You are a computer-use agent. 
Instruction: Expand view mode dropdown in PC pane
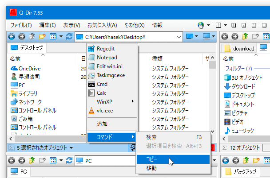coord(61,160)
